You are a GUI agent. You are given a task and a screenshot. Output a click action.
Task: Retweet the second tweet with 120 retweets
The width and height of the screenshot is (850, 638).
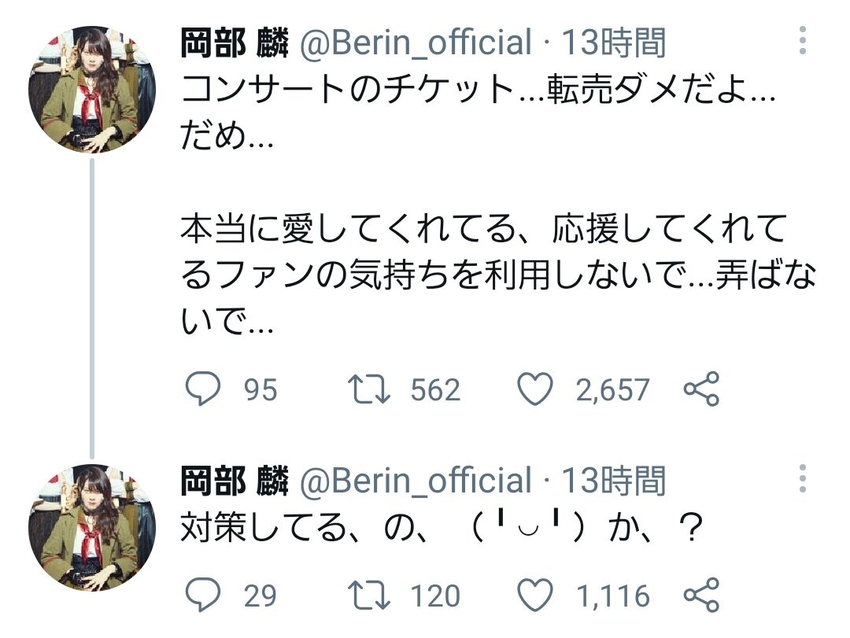click(x=371, y=595)
